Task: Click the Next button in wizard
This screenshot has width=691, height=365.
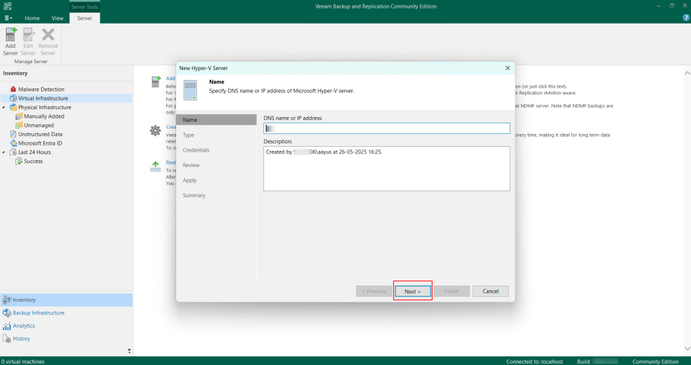Action: [412, 291]
